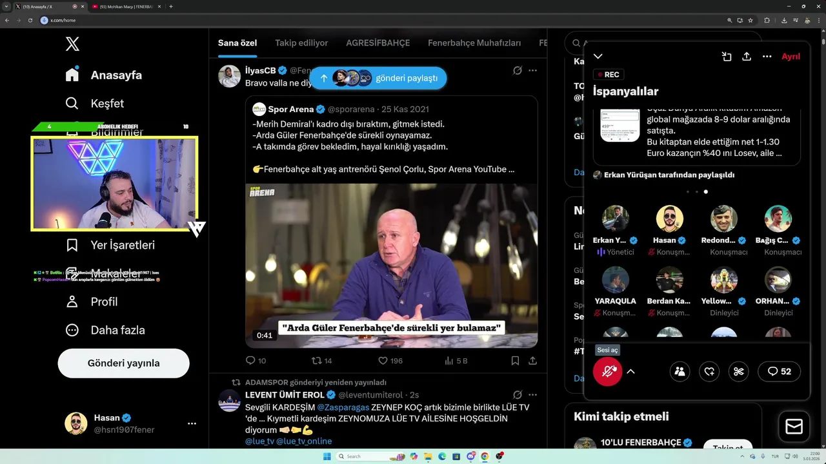This screenshot has height=464, width=826.
Task: Open Yer İşaretleri bookmark icon
Action: [72, 245]
